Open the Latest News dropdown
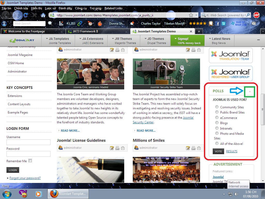 (219, 41)
